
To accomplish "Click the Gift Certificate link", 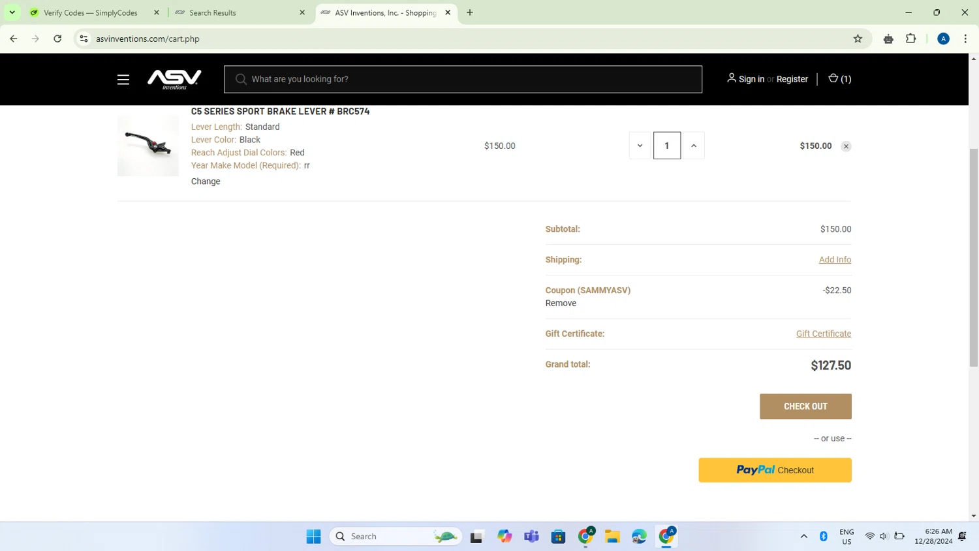I will pos(824,334).
